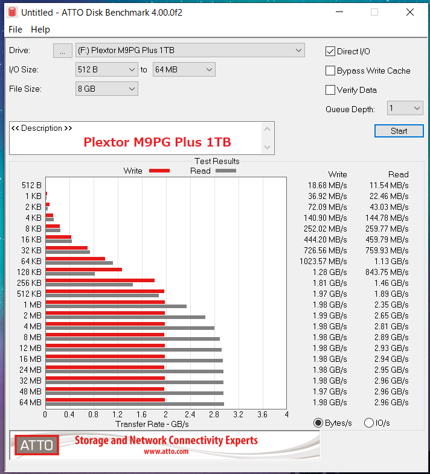Expand the Drive selection dropdown
The height and width of the screenshot is (474, 430).
[190, 51]
